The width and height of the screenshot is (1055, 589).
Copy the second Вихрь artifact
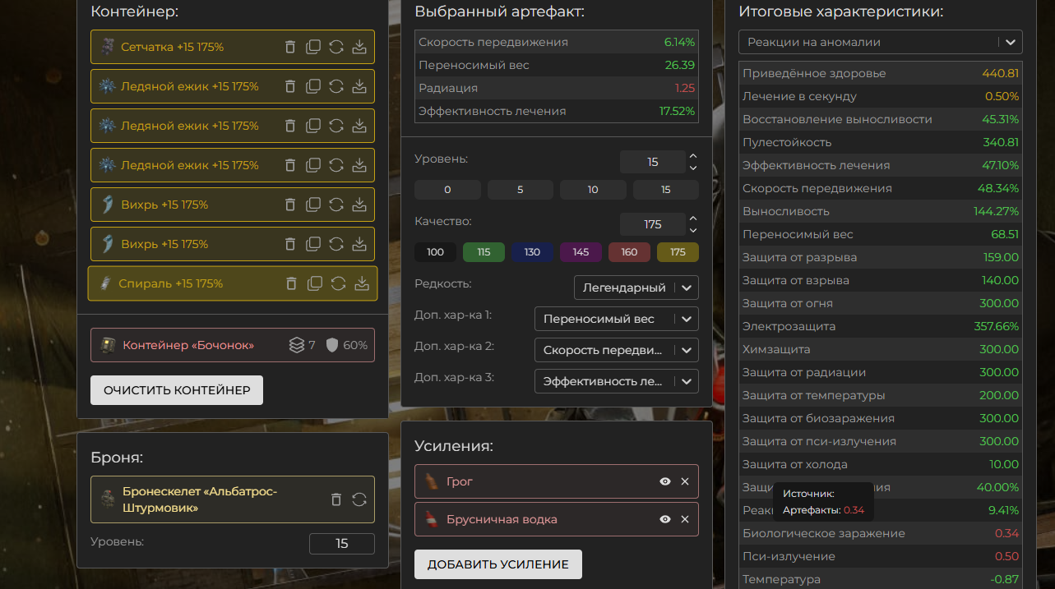pyautogui.click(x=313, y=244)
